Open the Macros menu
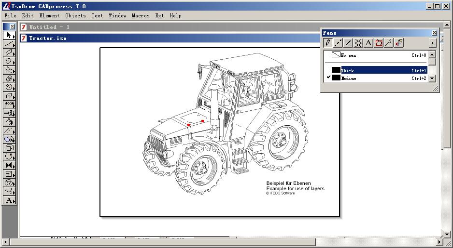The image size is (453, 248). [x=141, y=16]
